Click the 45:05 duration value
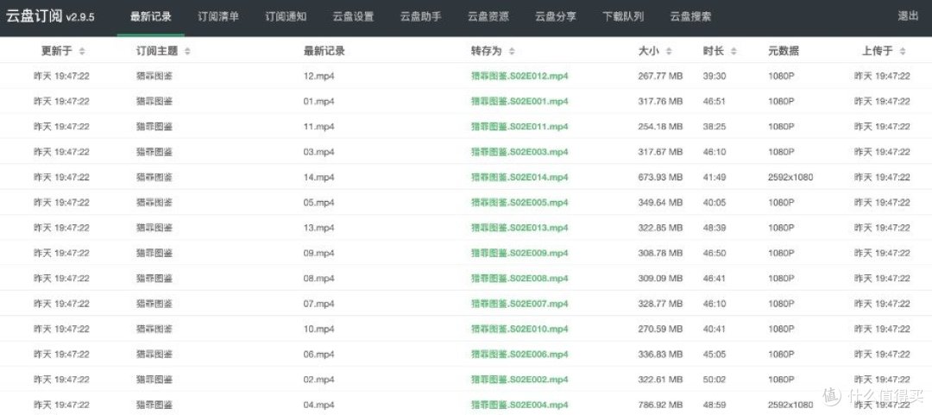This screenshot has height=415, width=932. [x=714, y=355]
